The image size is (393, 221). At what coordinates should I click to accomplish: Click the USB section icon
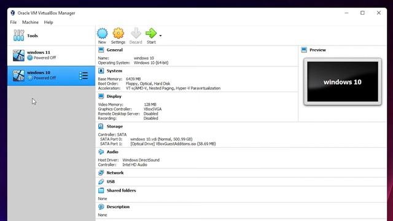pos(101,182)
